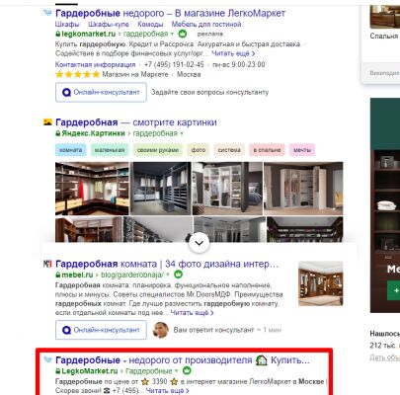
Task: Click Онлайн-консультант button under ЛегкоМаркет ad
Action: [x=101, y=92]
